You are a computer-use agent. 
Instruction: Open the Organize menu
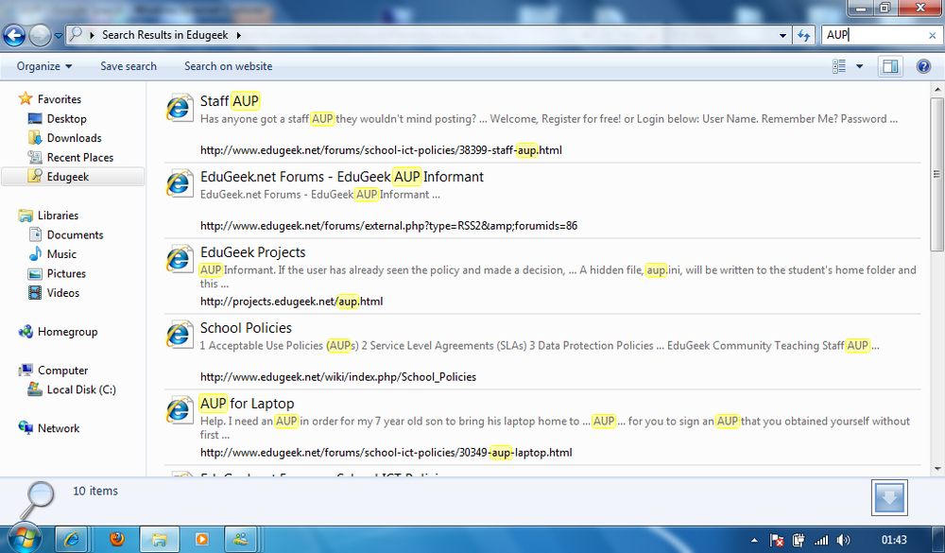coord(44,66)
